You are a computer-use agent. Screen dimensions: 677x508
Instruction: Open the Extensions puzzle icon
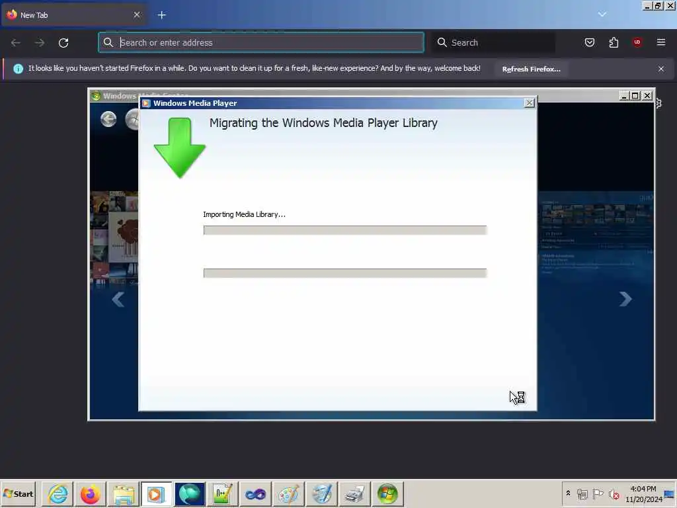tap(614, 42)
